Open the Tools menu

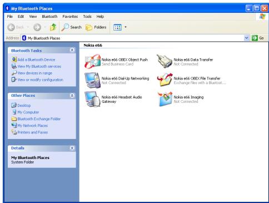87,17
